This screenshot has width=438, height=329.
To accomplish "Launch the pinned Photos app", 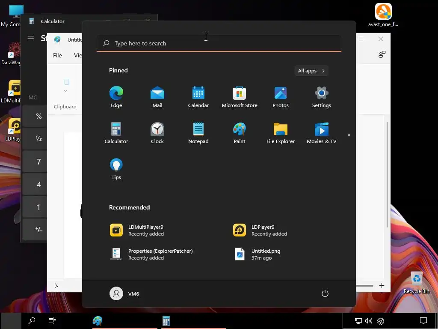I will point(281,97).
